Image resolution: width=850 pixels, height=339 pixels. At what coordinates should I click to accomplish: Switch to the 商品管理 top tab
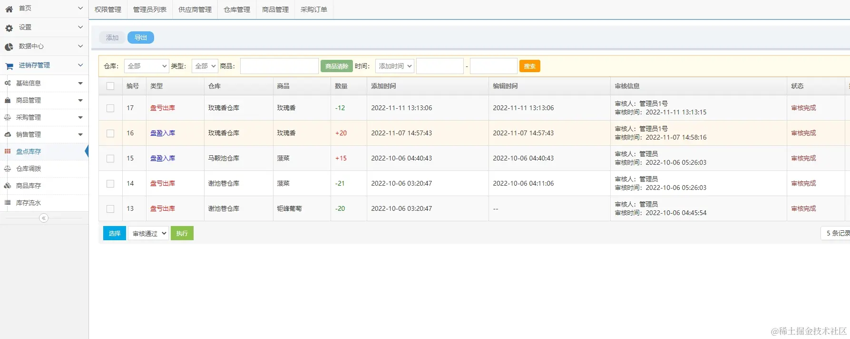[275, 9]
